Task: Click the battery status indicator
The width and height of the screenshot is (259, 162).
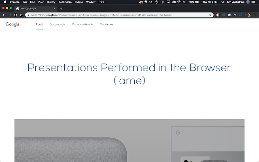Action: pos(194,2)
